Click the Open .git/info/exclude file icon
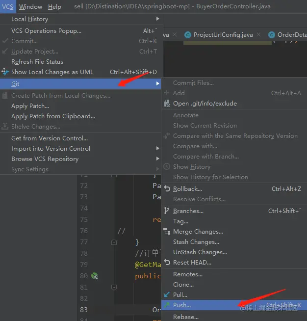The height and width of the screenshot is (321, 307). point(167,104)
